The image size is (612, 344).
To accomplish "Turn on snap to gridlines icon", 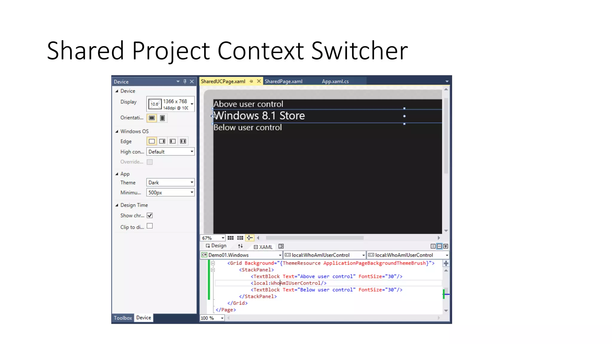I will tap(240, 238).
